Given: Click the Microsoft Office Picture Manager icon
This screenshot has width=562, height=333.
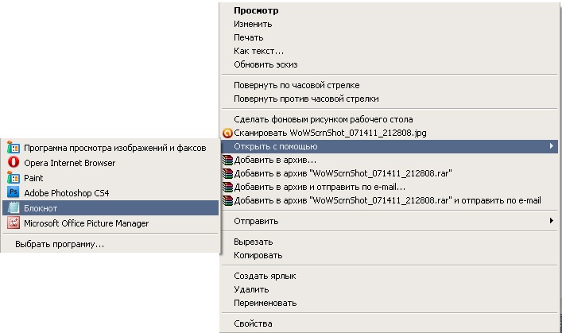Looking at the screenshot, I should click(x=14, y=223).
